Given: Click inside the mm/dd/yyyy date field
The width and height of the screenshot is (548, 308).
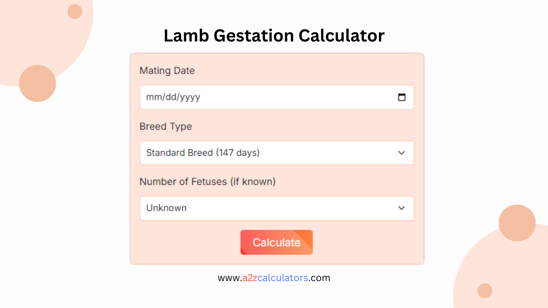Looking at the screenshot, I should [x=257, y=97].
